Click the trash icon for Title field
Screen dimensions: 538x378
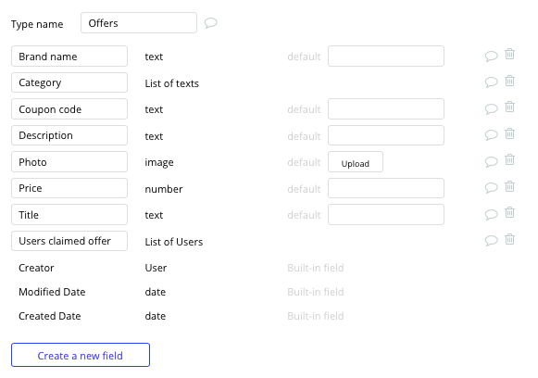tap(509, 213)
